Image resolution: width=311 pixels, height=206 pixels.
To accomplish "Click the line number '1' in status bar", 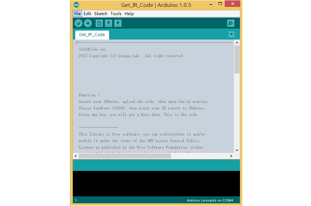I will [76, 200].
